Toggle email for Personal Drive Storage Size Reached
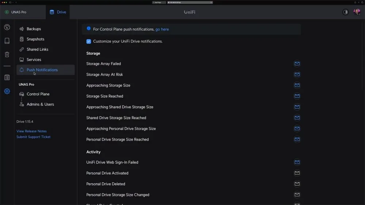This screenshot has width=365, height=205. click(297, 139)
